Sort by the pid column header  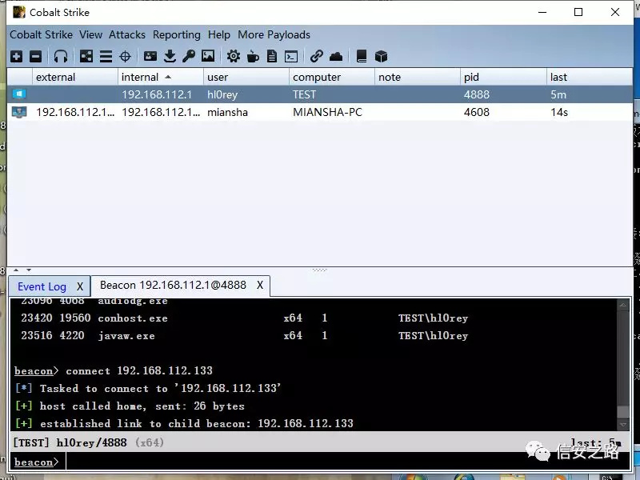[x=503, y=77]
